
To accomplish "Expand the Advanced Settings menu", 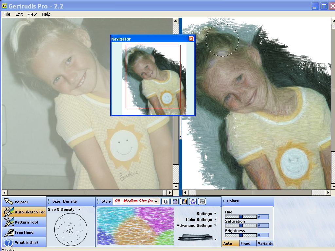I will (x=215, y=226).
